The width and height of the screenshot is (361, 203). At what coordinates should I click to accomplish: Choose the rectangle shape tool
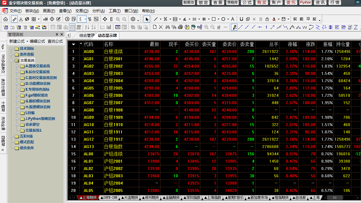tap(214, 19)
